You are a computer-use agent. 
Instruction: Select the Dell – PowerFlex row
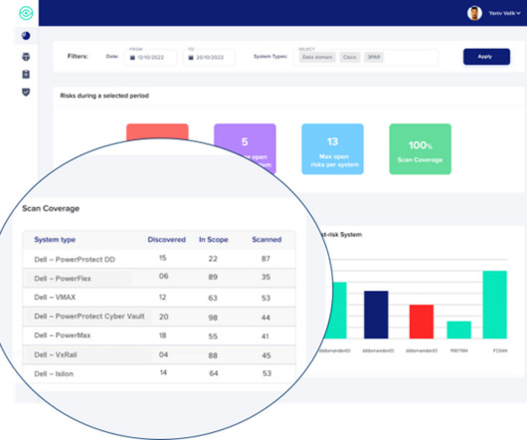point(159,278)
